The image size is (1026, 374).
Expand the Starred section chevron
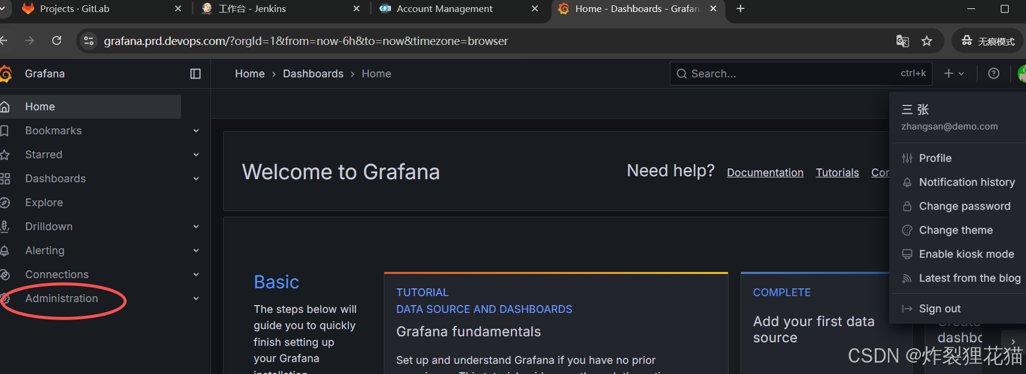pos(196,155)
